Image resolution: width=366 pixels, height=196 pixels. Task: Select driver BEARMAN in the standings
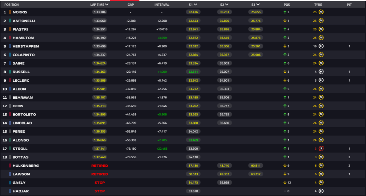coord(23,97)
